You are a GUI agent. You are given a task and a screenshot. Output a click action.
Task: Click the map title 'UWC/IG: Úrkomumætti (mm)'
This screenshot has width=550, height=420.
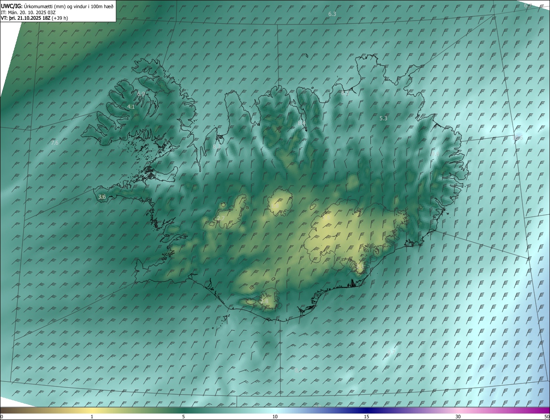tap(32, 6)
